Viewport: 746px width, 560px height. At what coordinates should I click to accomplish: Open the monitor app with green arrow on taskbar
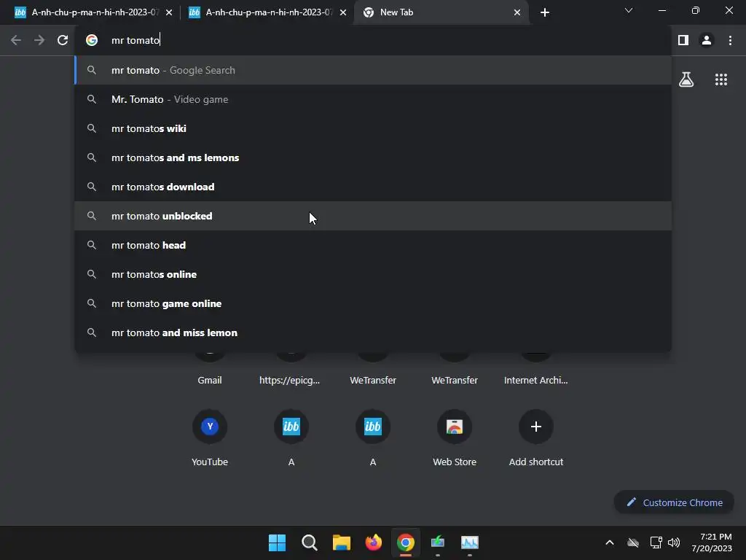click(438, 542)
